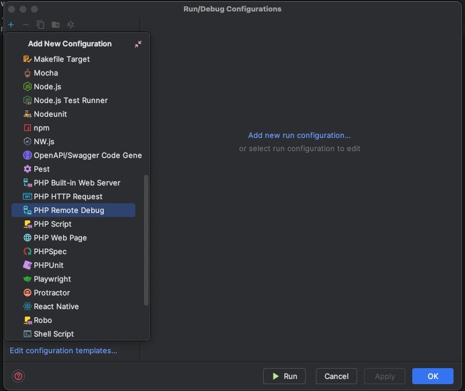
Task: Click the Shell Script terminal icon
Action: 28,334
